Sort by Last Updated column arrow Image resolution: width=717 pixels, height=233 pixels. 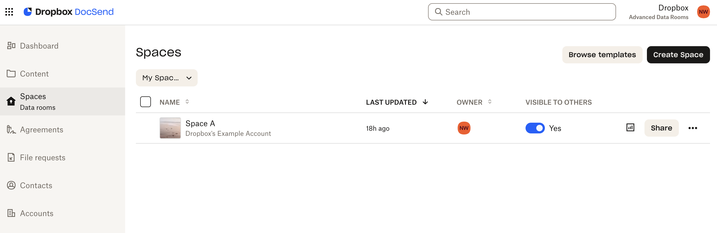point(425,102)
